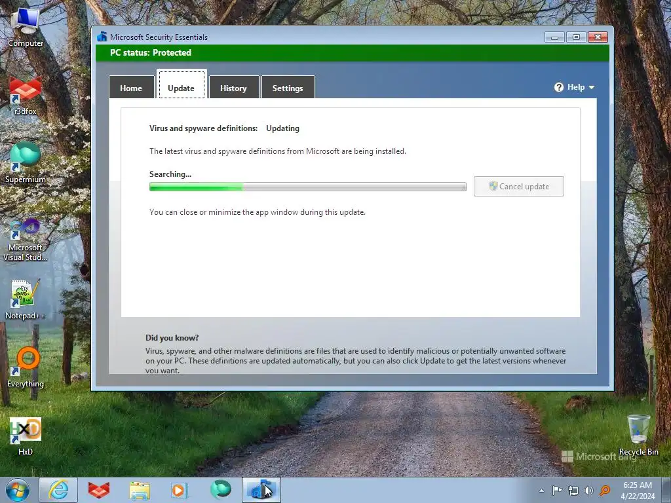Screen dimensions: 671x503
Task: Select the Notepad++ desktop shortcut
Action: 26,299
